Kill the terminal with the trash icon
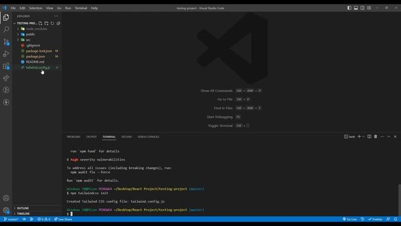 [x=375, y=137]
